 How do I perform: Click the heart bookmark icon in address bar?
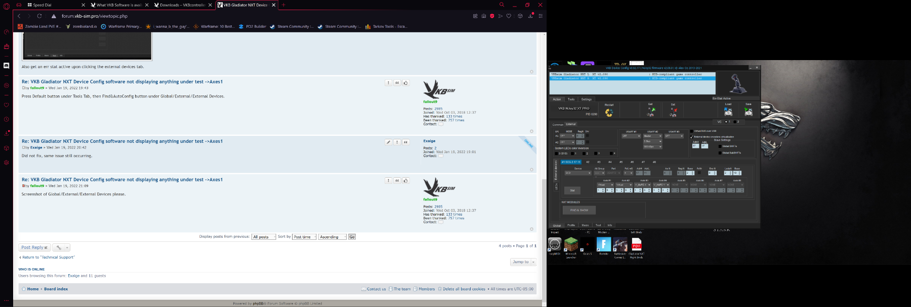(x=509, y=16)
